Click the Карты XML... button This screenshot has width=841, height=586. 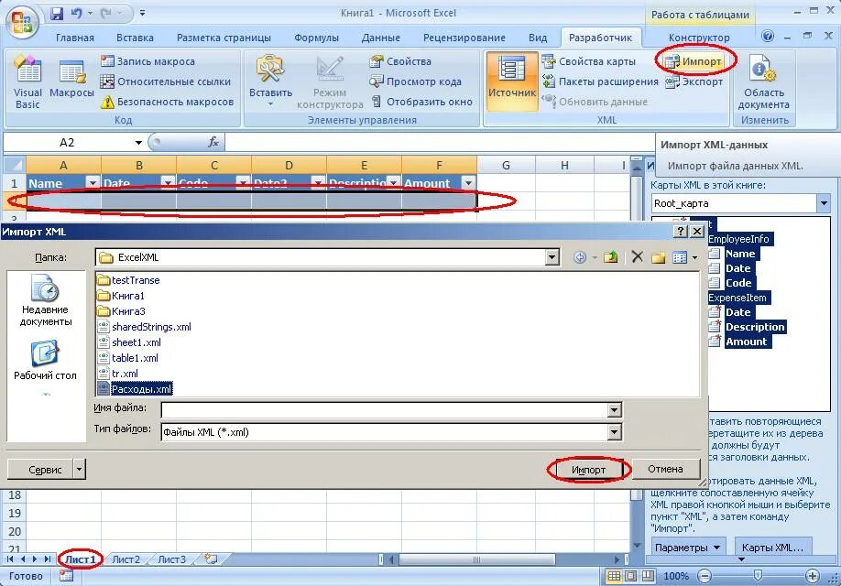(x=772, y=548)
